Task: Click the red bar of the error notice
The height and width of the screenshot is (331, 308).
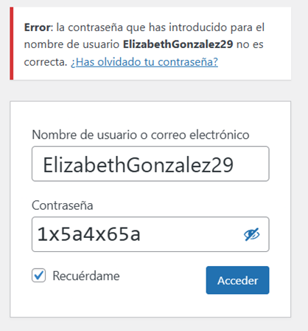Action: click(x=12, y=44)
